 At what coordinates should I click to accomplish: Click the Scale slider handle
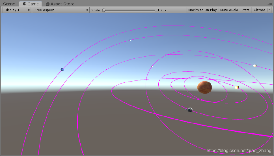point(104,10)
